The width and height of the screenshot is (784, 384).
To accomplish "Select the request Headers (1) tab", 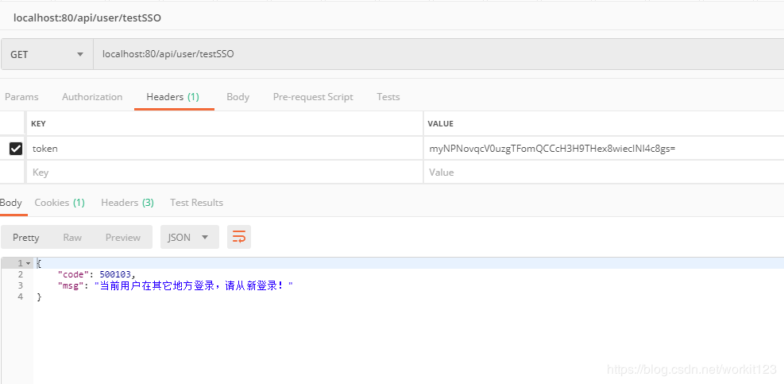I will [172, 97].
